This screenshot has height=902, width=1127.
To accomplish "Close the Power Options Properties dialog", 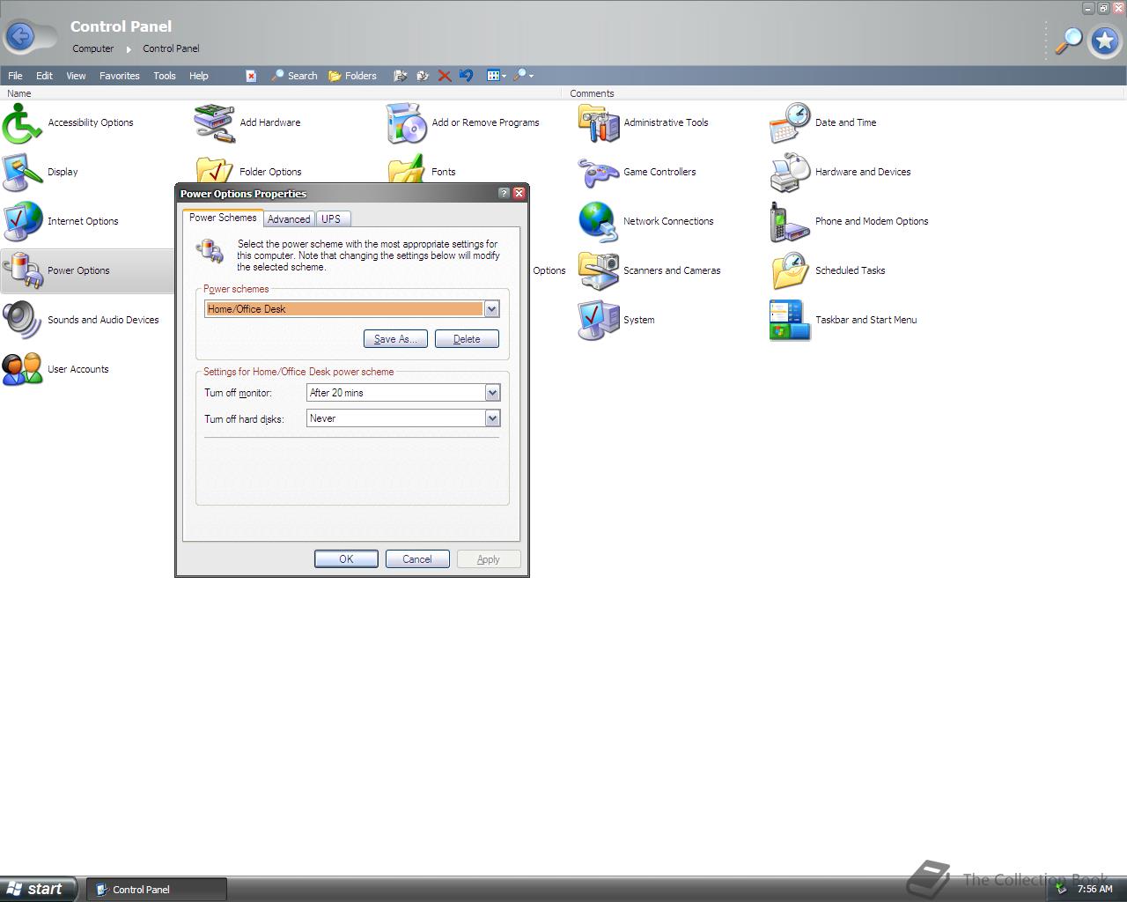I will pyautogui.click(x=519, y=193).
